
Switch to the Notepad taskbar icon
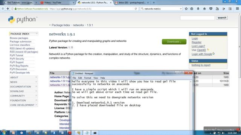pos(87,133)
